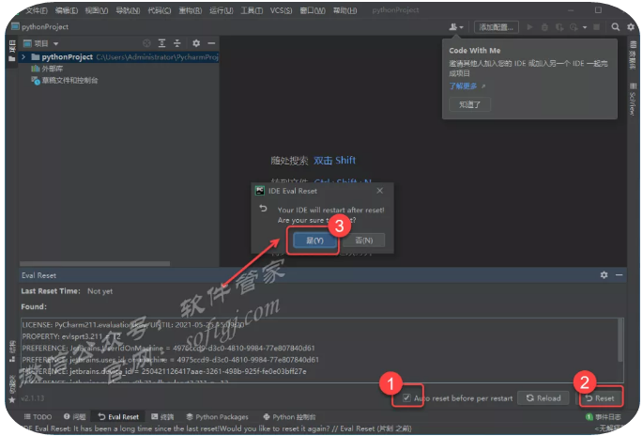Image resolution: width=643 pixels, height=436 pixels.
Task: Open the TODO tool window tab
Action: point(38,417)
